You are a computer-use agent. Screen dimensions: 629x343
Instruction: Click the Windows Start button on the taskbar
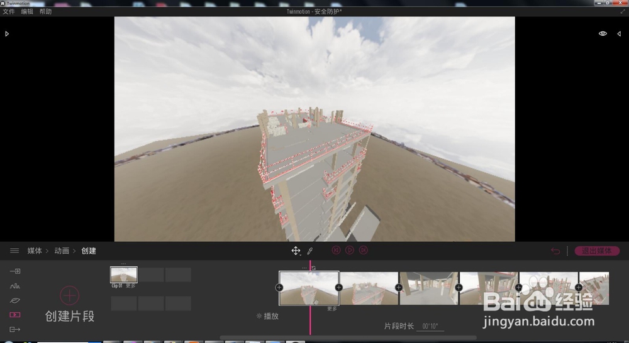pyautogui.click(x=8, y=342)
